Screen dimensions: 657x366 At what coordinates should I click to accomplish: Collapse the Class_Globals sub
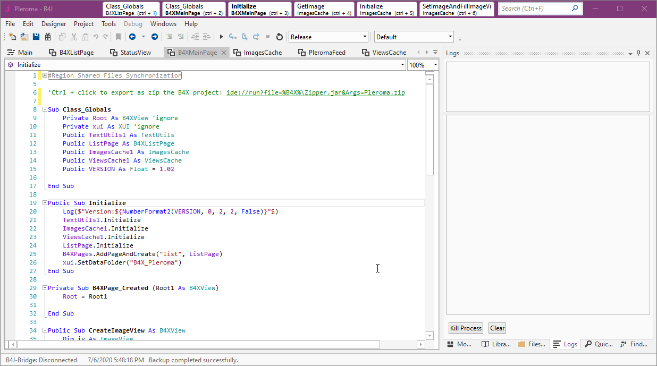tap(45, 109)
